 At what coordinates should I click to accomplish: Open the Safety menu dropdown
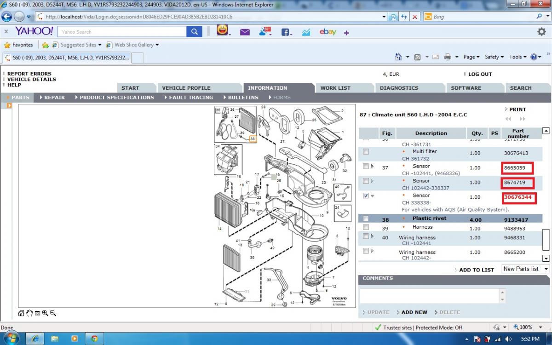[x=494, y=57]
